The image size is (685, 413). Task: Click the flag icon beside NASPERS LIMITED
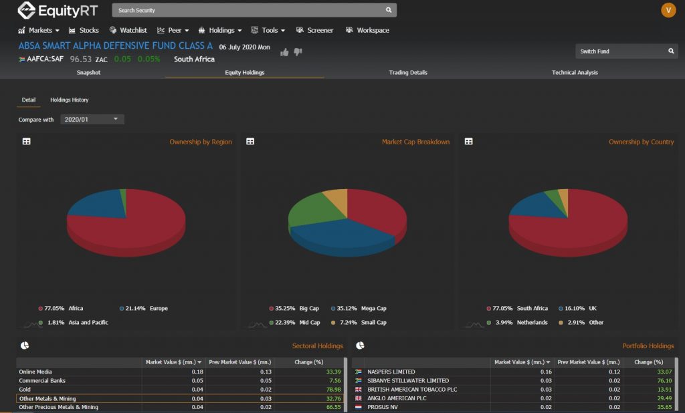(359, 372)
